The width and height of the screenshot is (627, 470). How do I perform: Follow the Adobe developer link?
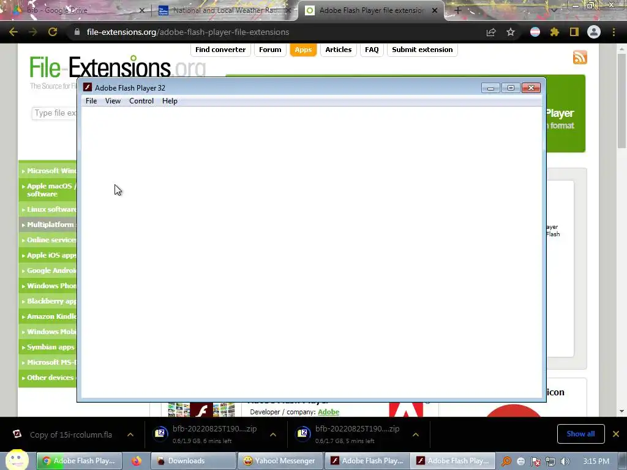coord(329,412)
